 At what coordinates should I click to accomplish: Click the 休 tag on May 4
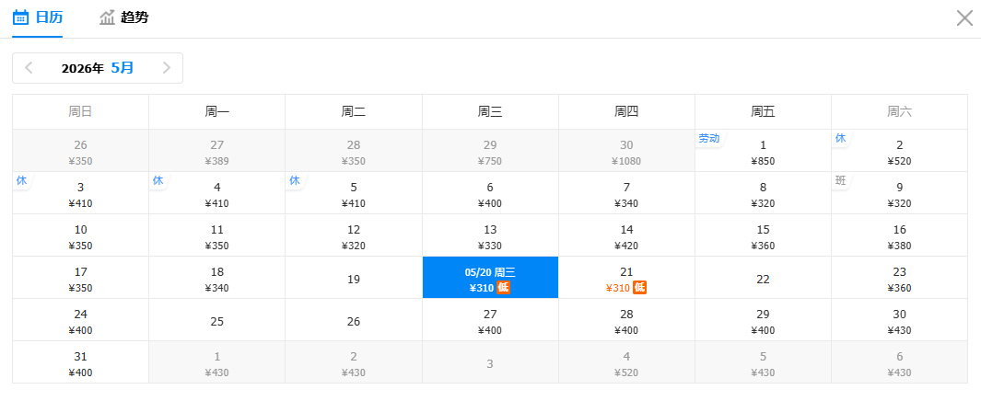[x=158, y=180]
